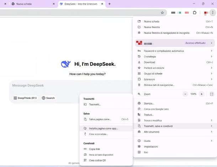Click the Esci exit icon
This screenshot has height=167, width=217.
139,152
